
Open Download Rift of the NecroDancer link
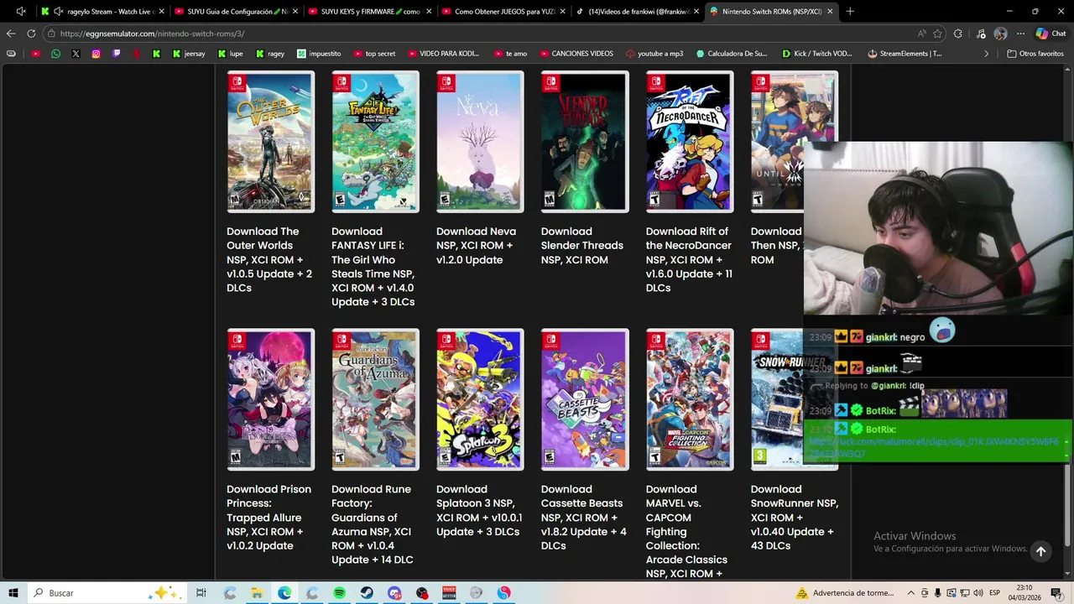tap(689, 259)
